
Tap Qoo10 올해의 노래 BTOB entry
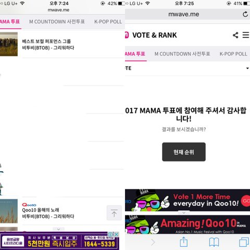62,211
